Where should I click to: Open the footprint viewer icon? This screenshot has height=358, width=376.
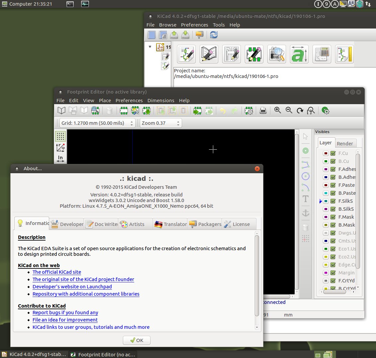pos(95,110)
